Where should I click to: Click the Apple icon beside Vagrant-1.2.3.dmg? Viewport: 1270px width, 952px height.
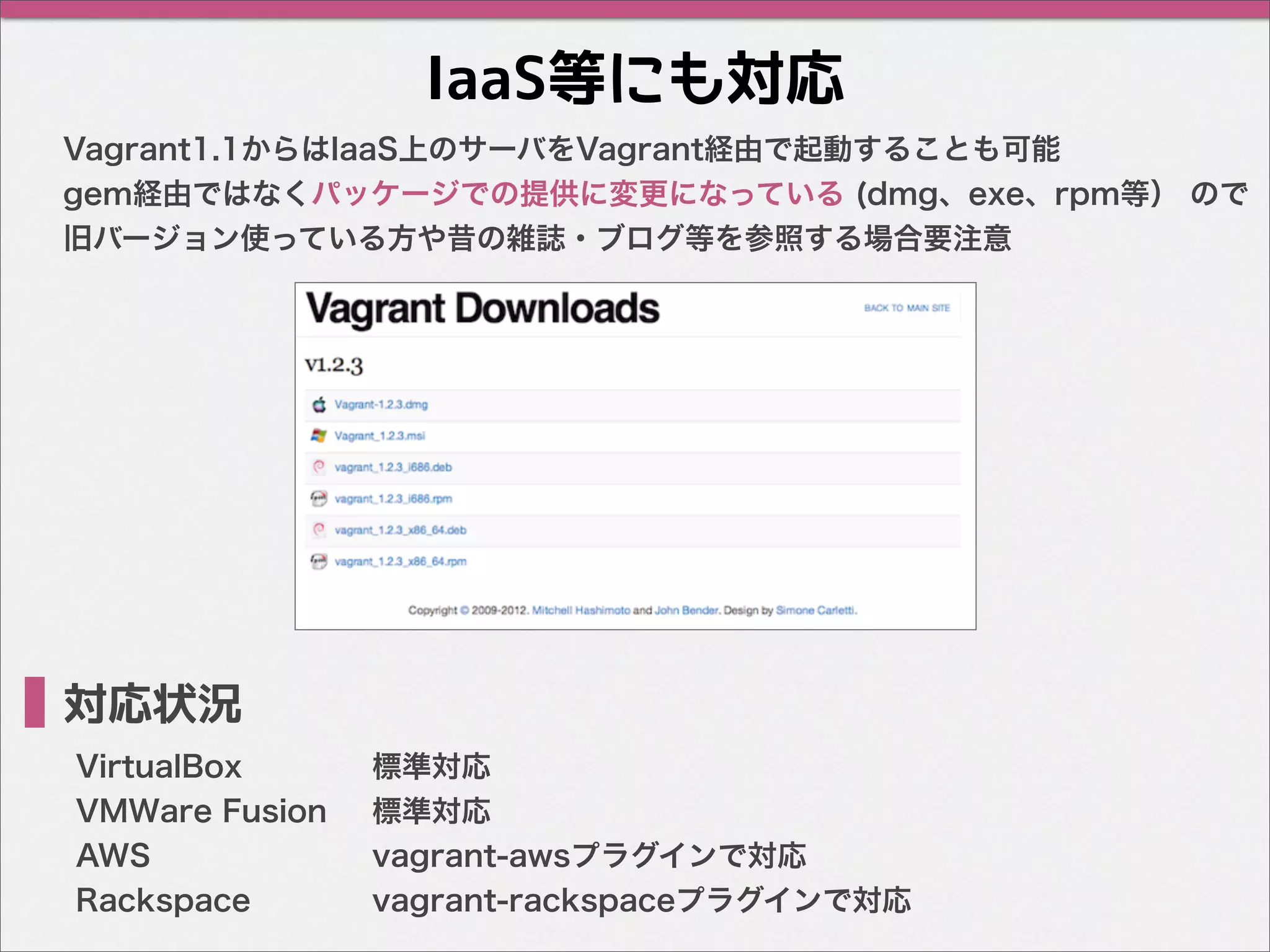pyautogui.click(x=319, y=405)
